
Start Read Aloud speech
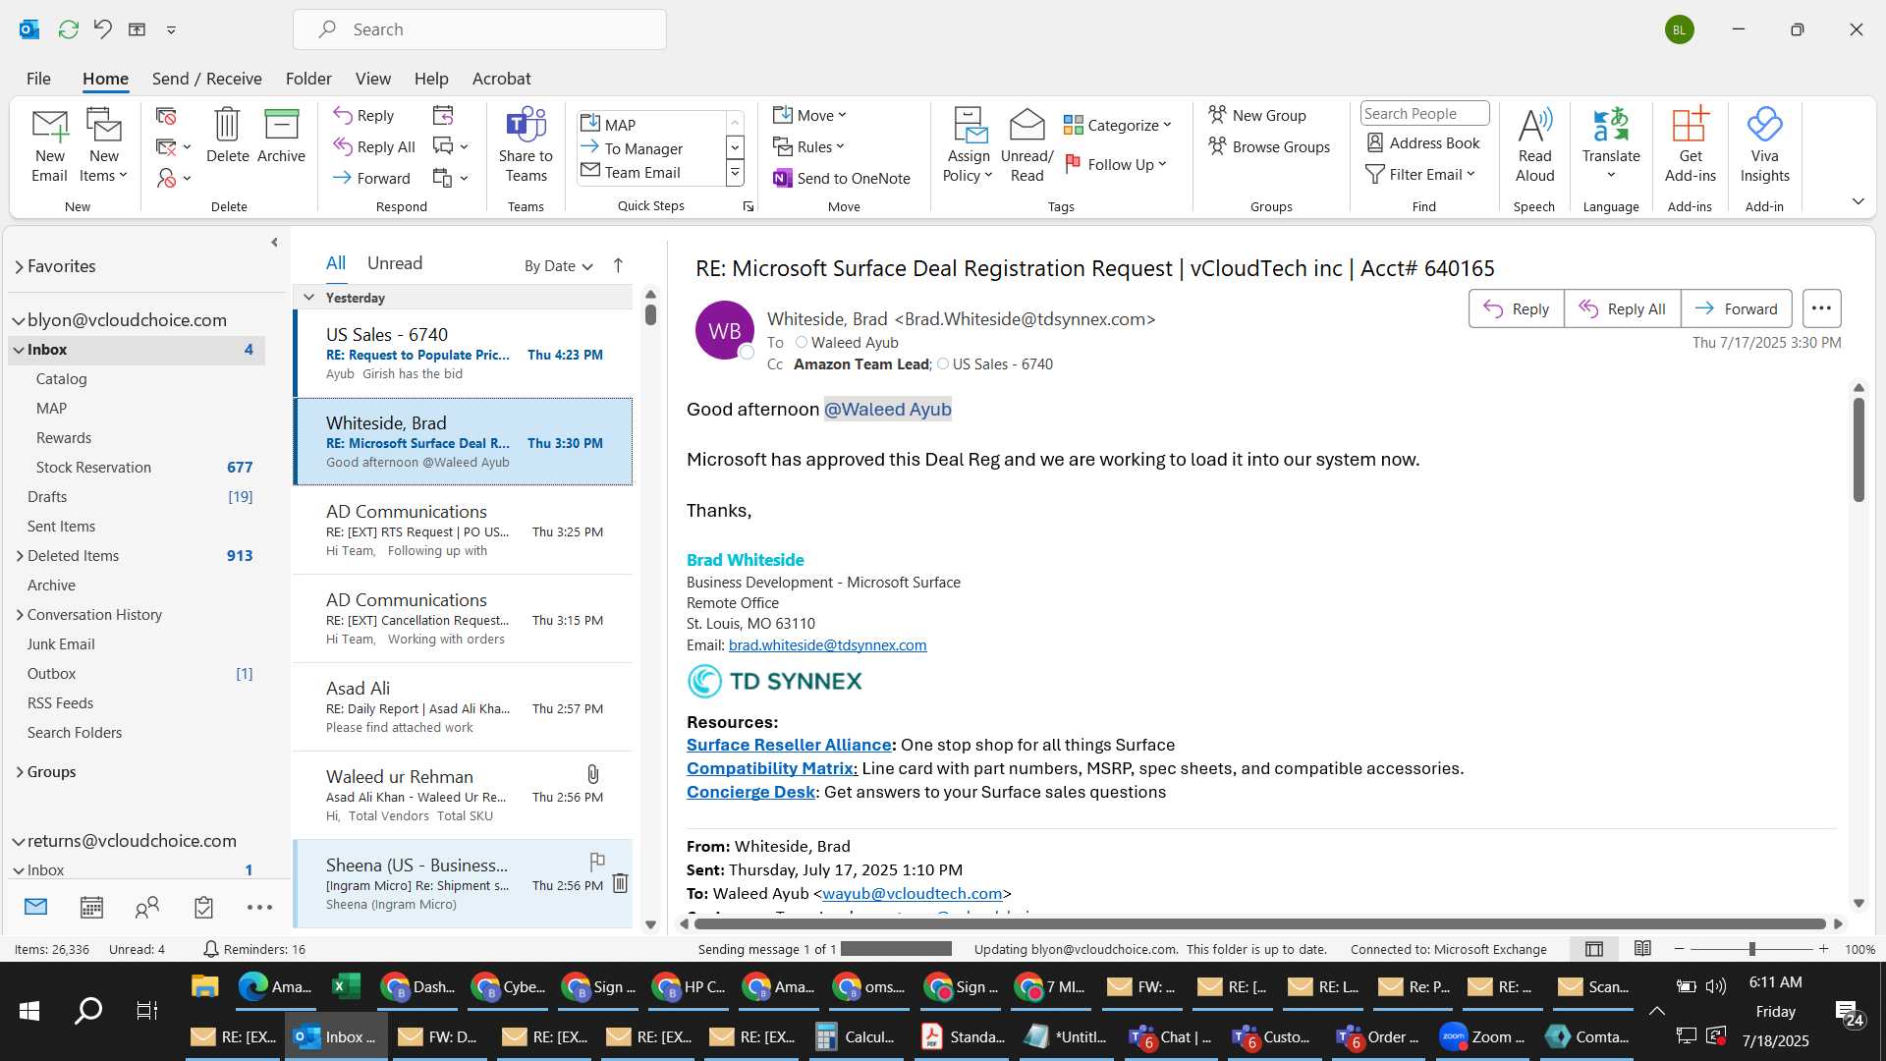[x=1534, y=145]
